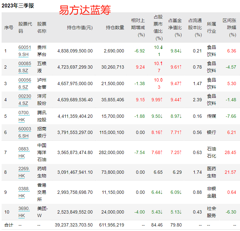
Task: Click the industry cell 非银金融
Action: (211, 192)
